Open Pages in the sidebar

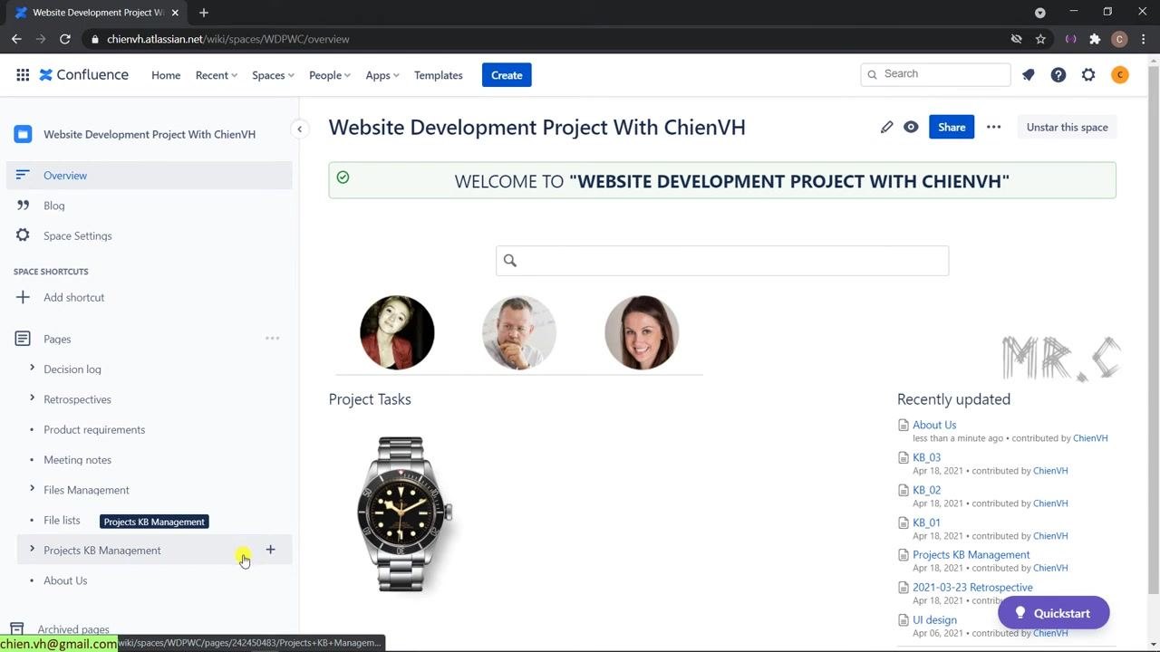tap(57, 339)
